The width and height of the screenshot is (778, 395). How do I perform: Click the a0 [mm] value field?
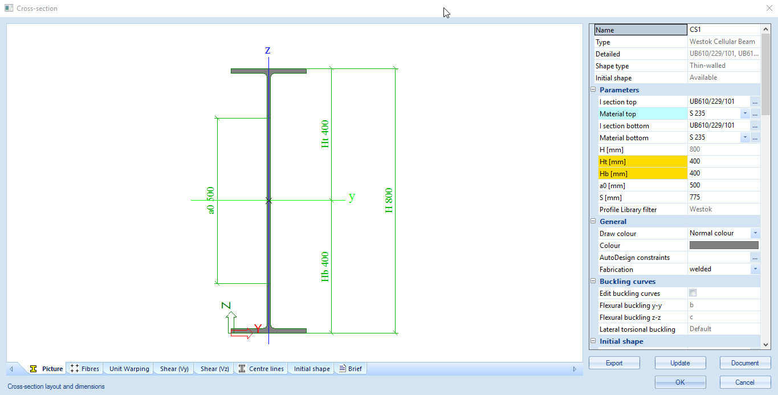723,185
